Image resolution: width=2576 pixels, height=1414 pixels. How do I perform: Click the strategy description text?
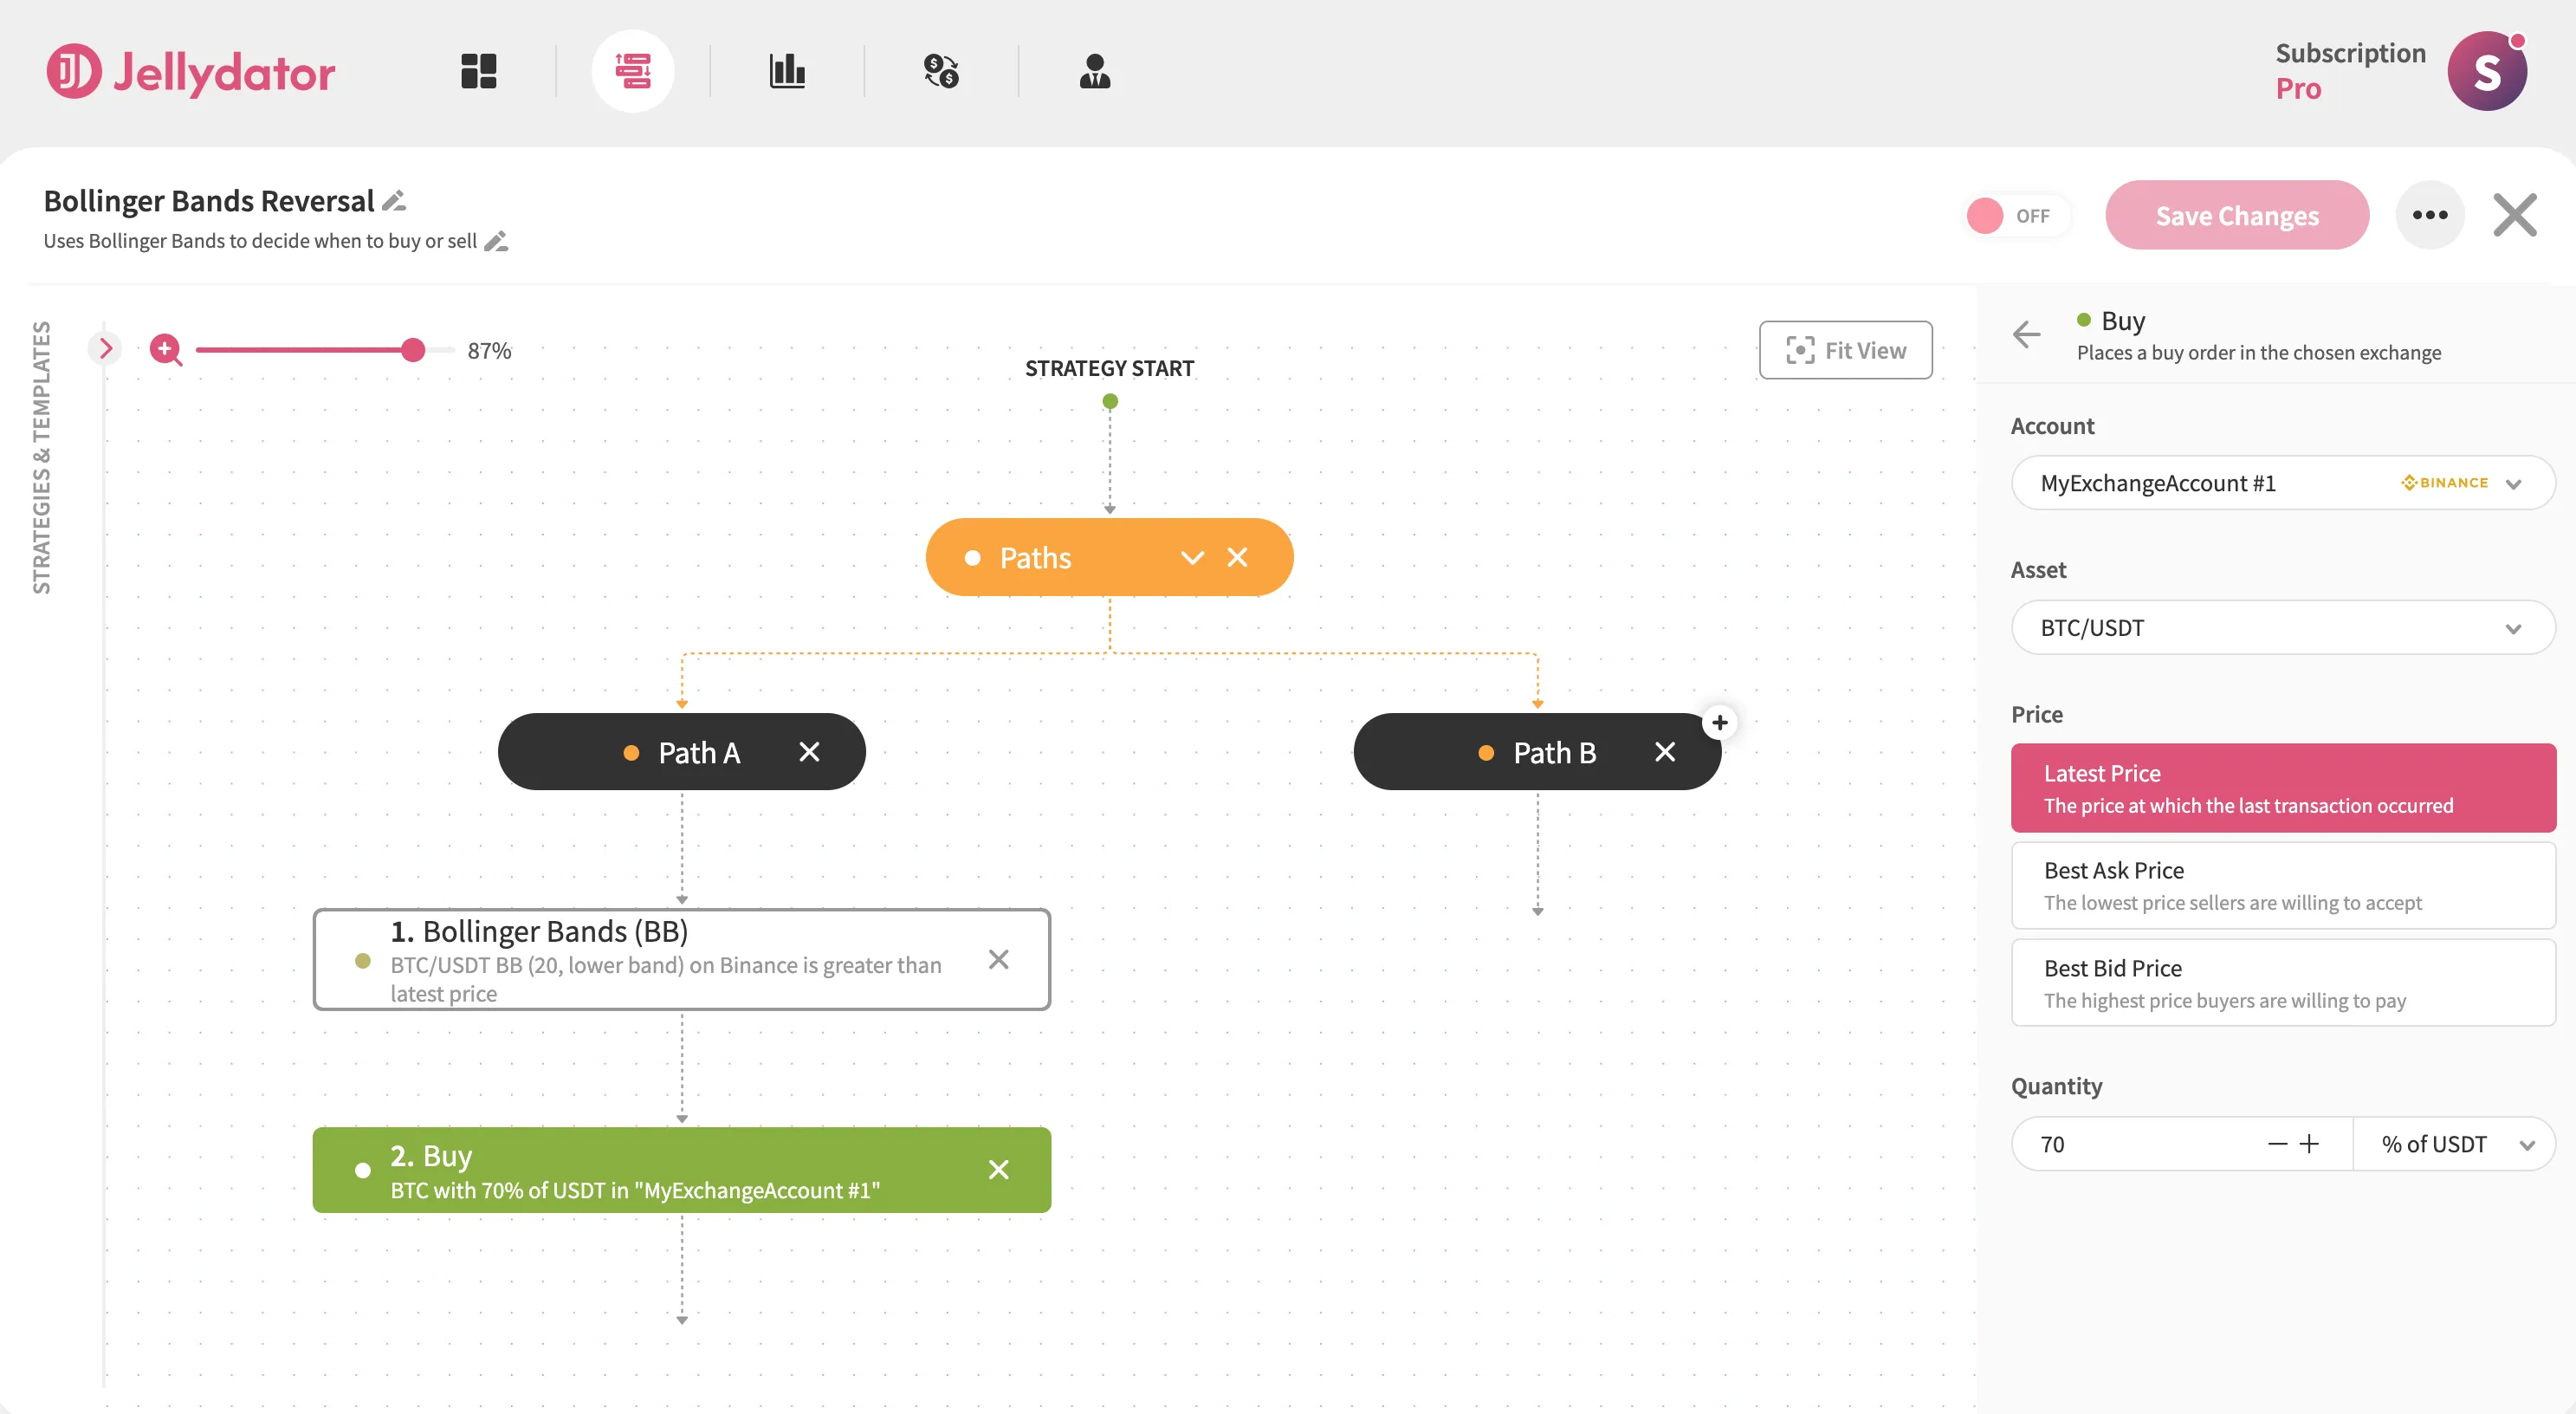(260, 241)
